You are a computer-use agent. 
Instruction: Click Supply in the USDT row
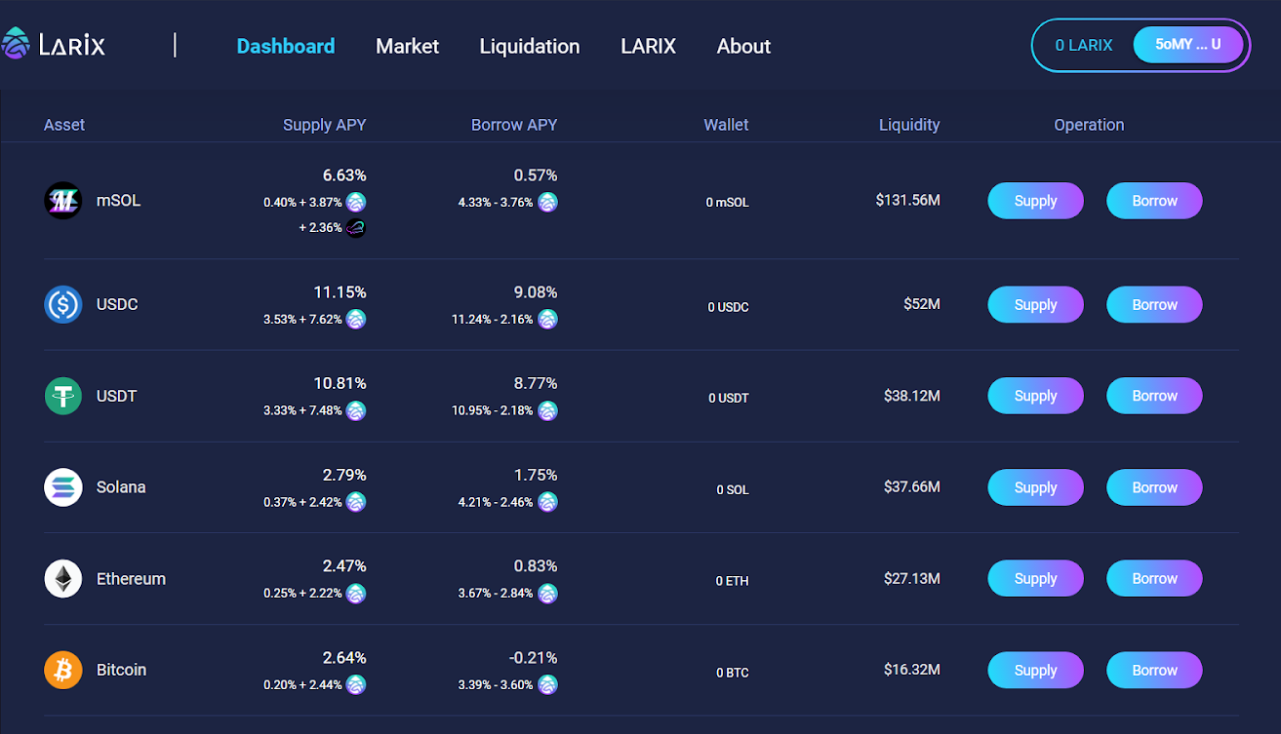[x=1035, y=396]
